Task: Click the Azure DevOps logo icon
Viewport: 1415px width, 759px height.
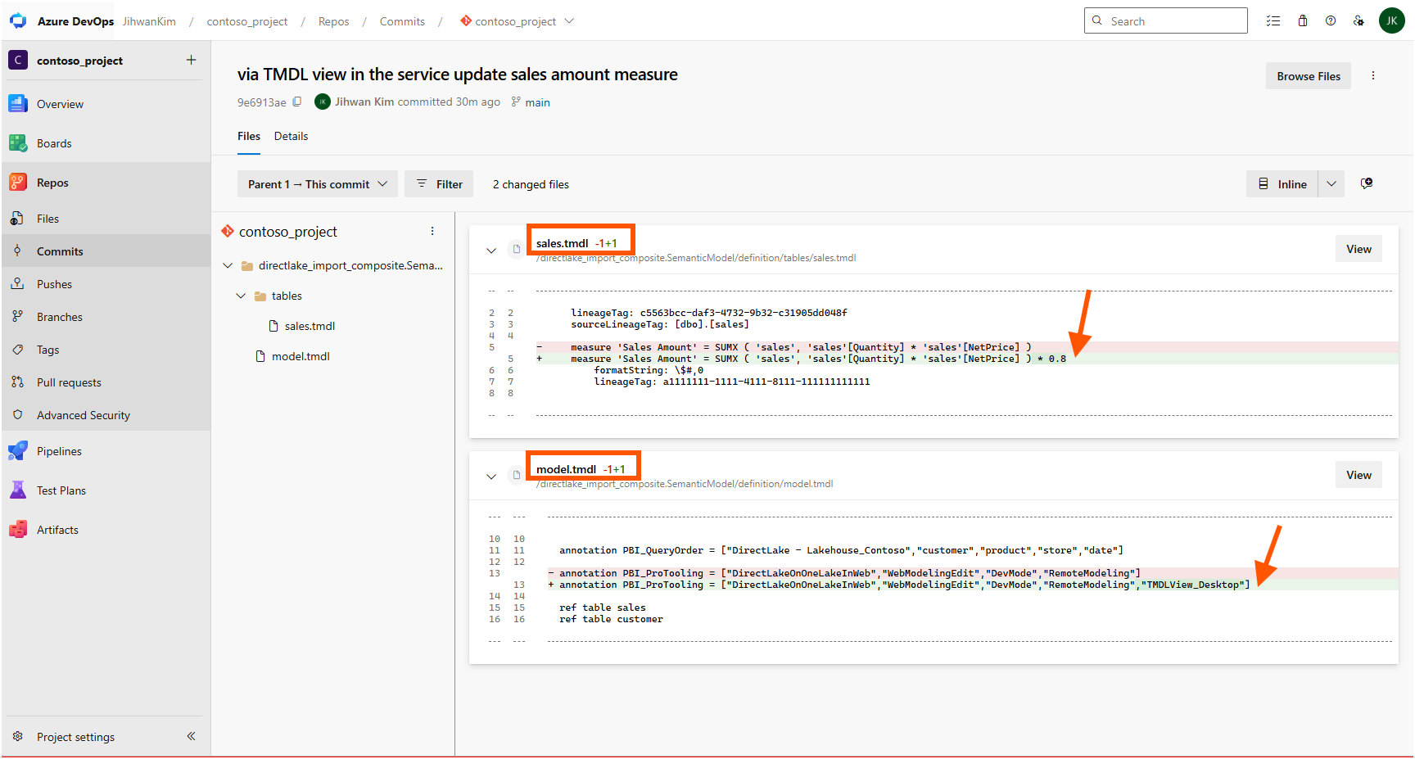Action: 18,21
